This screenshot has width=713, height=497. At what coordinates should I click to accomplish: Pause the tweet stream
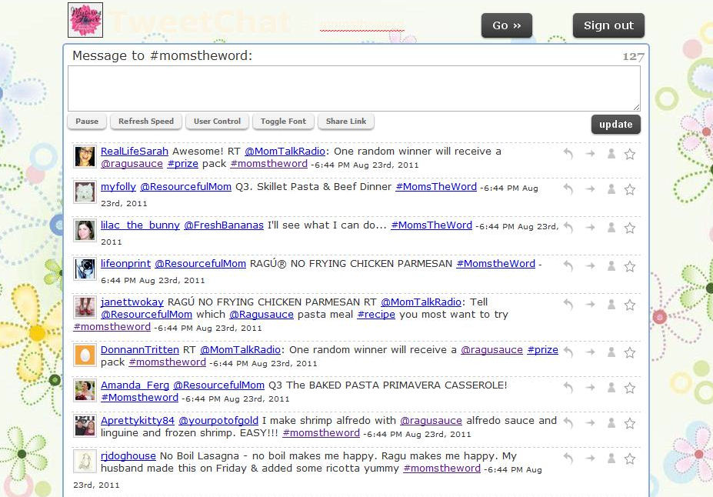[x=87, y=122]
